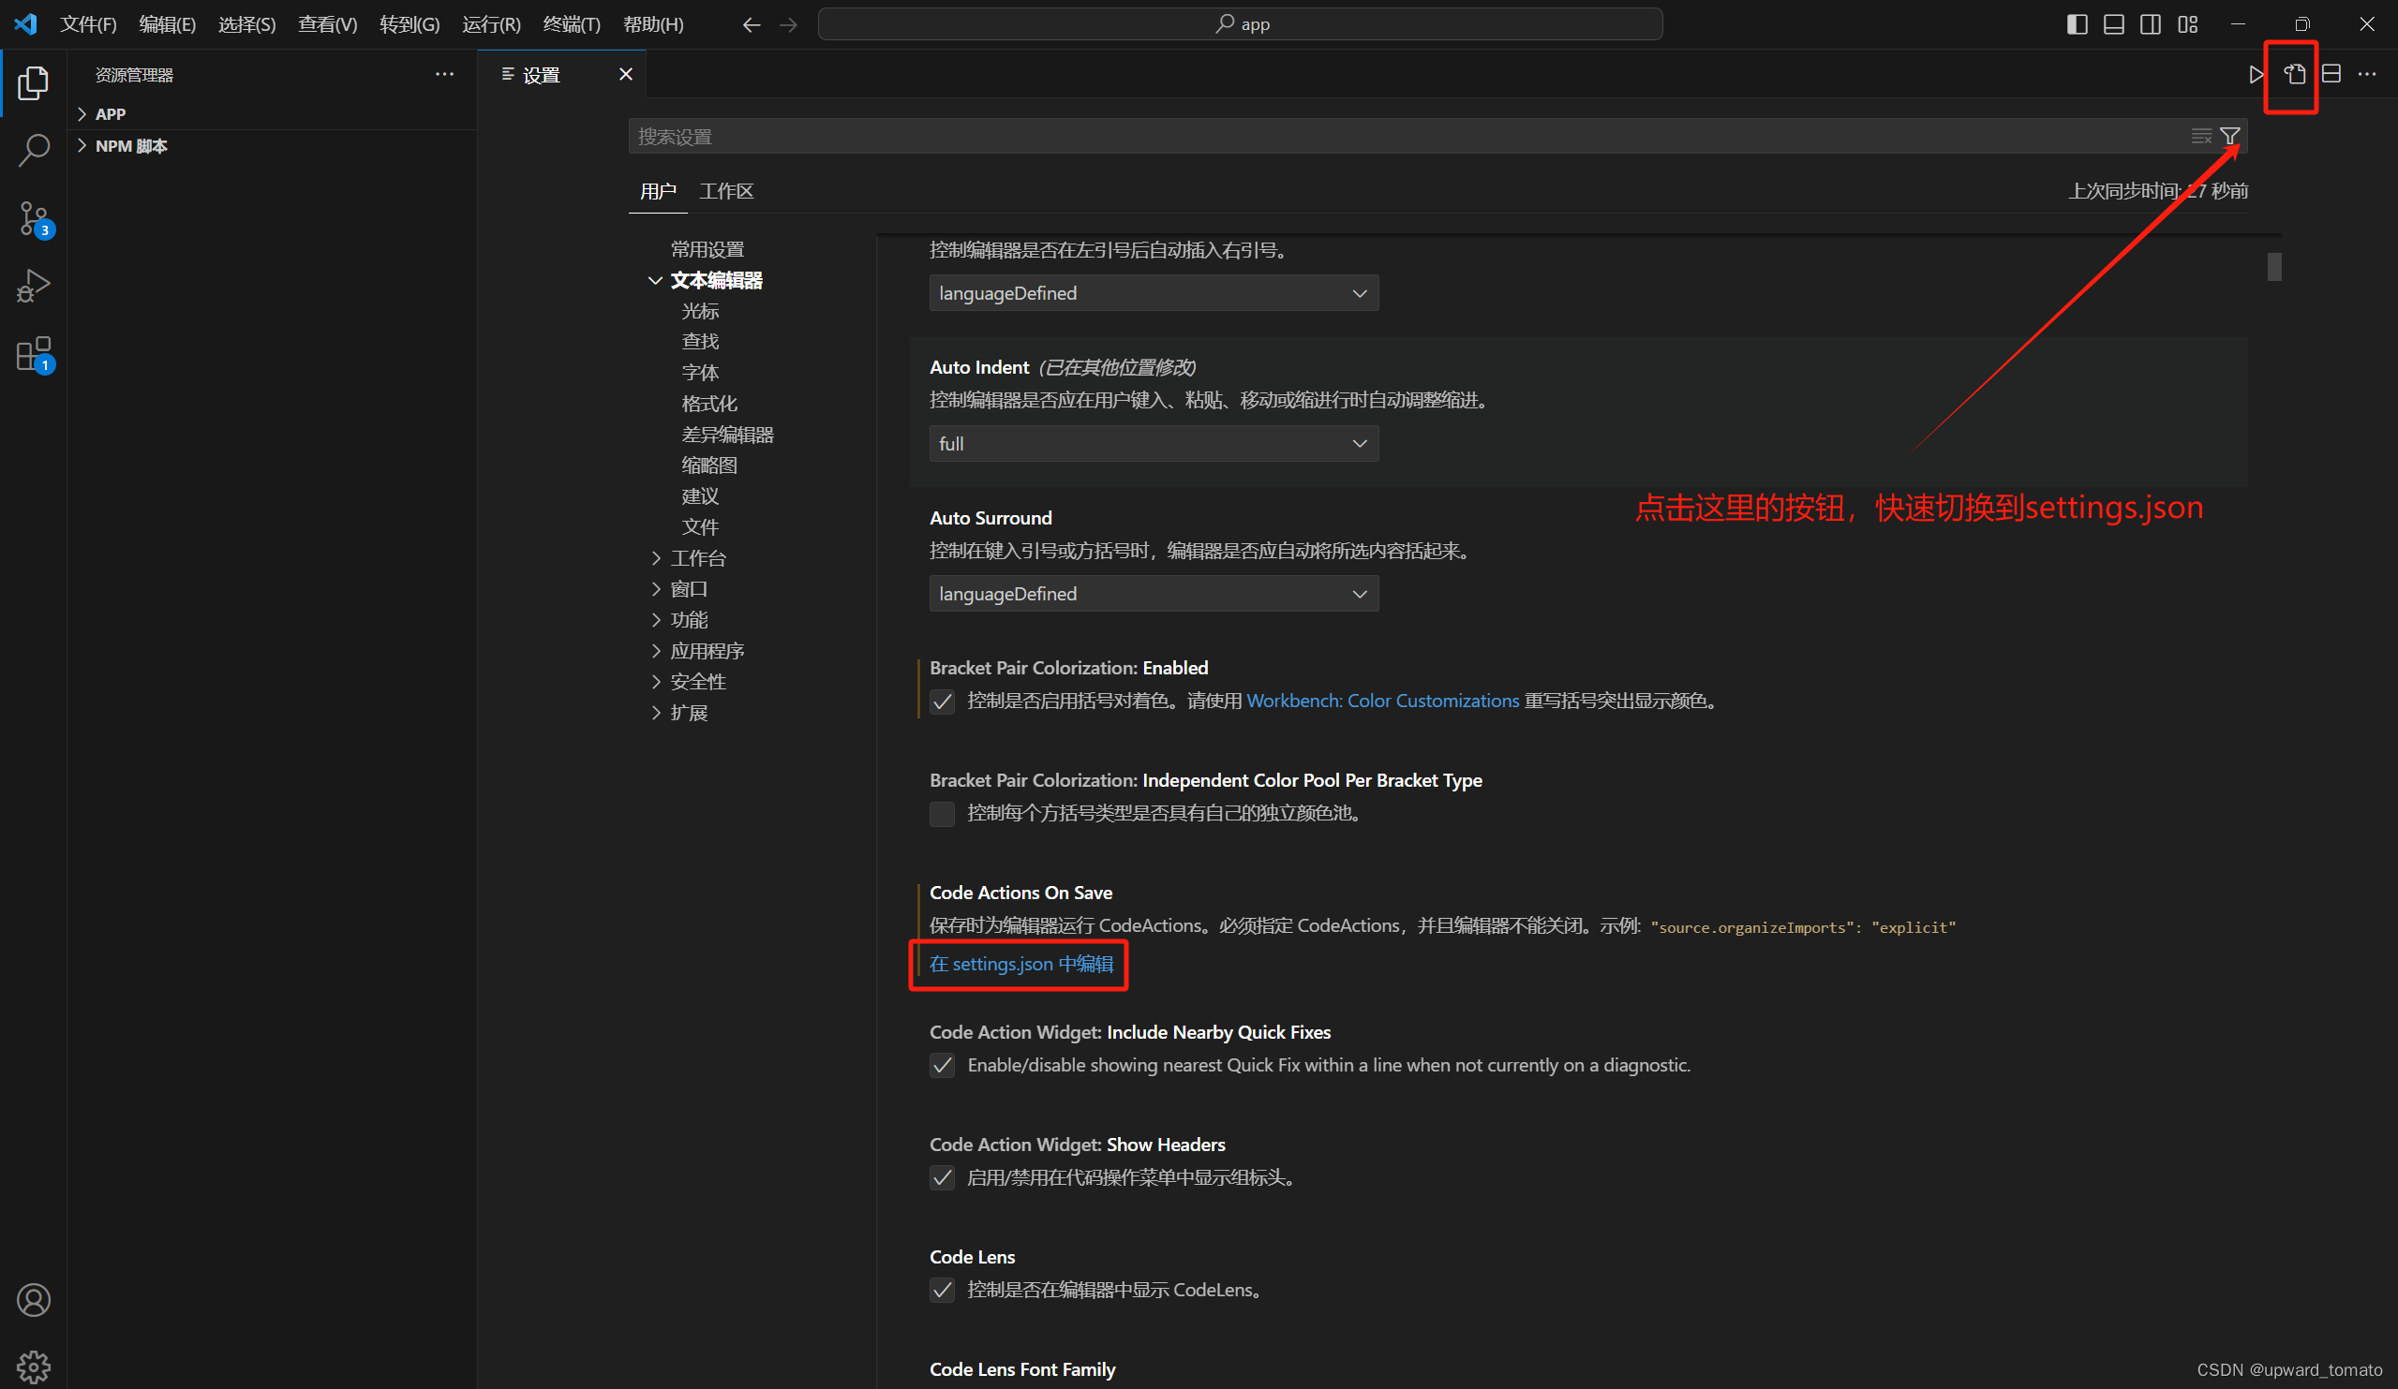The image size is (2398, 1389).
Task: Open the filter settings icon in the search bar
Action: pos(2230,135)
